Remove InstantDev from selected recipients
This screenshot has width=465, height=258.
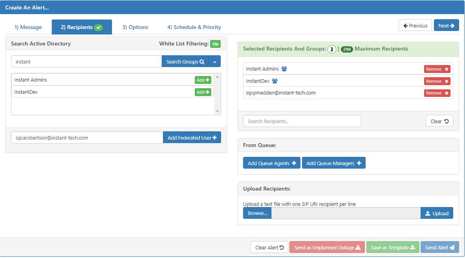[437, 81]
